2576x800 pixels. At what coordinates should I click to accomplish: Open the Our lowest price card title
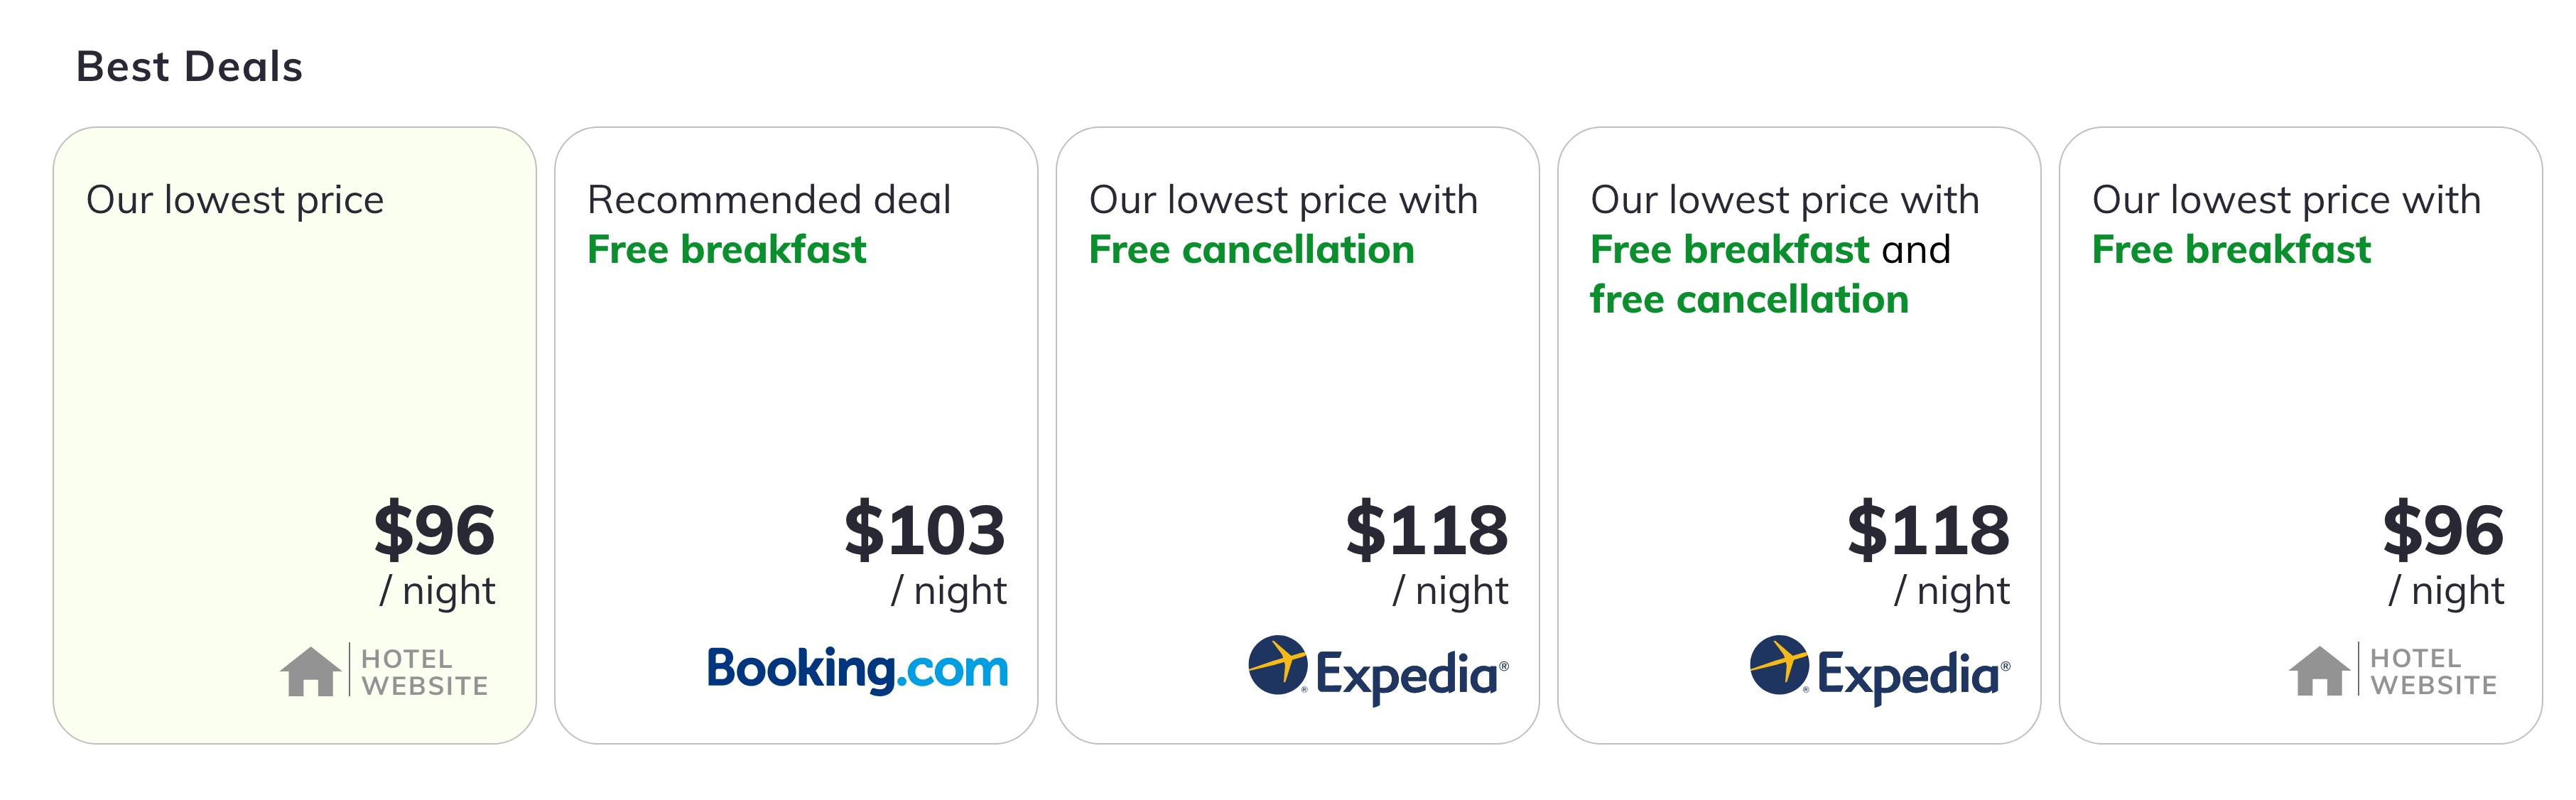[x=235, y=200]
